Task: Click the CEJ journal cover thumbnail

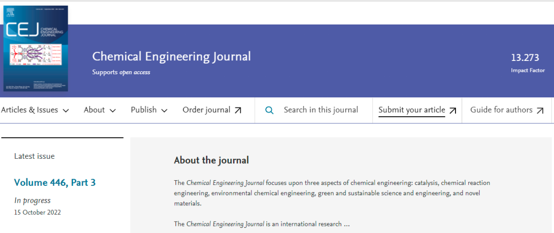Action: (x=35, y=49)
